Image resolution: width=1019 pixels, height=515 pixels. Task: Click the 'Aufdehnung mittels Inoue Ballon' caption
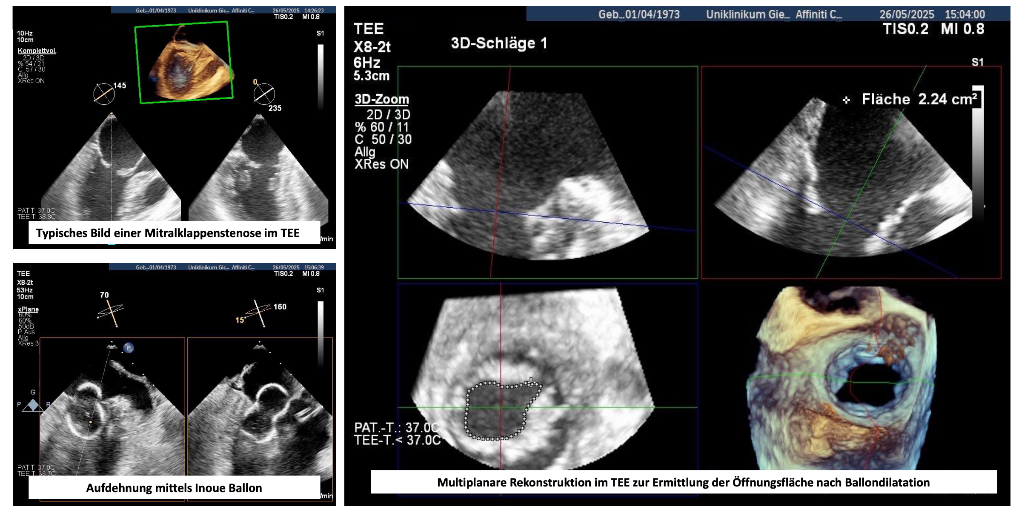point(174,488)
